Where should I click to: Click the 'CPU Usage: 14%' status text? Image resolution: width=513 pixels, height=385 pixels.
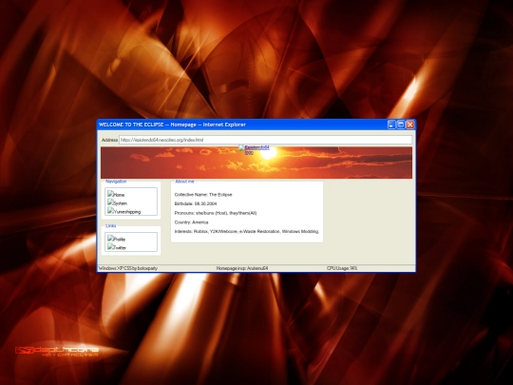point(342,268)
